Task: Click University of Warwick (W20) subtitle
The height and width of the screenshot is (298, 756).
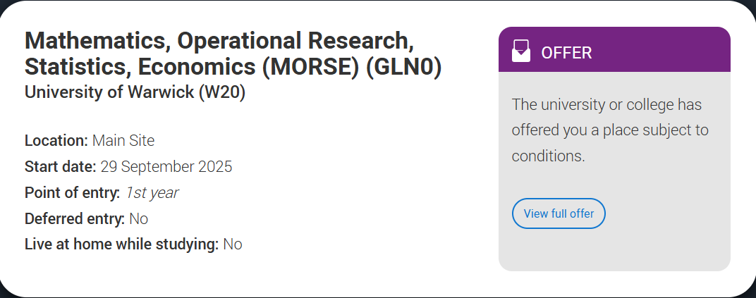Action: [x=135, y=92]
